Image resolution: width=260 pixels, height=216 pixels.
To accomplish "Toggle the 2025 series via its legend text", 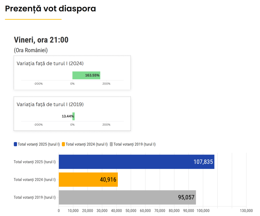I will tap(39, 144).
